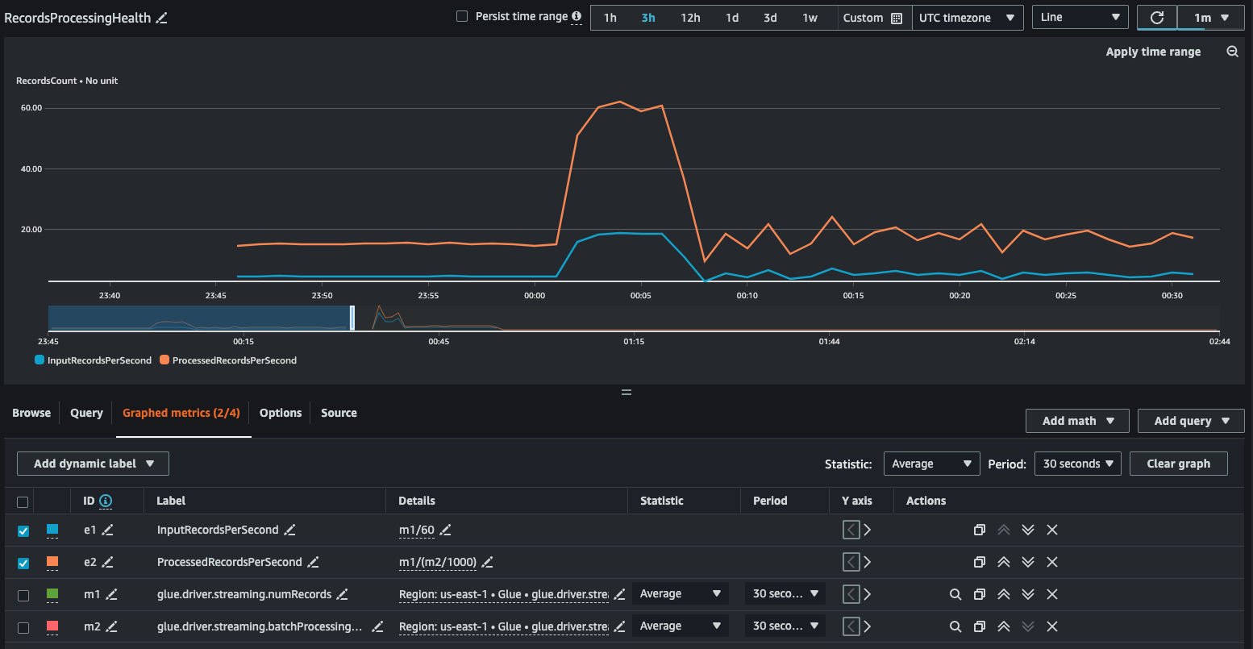Move m2 metric row up
The height and width of the screenshot is (649, 1253).
pyautogui.click(x=1004, y=626)
